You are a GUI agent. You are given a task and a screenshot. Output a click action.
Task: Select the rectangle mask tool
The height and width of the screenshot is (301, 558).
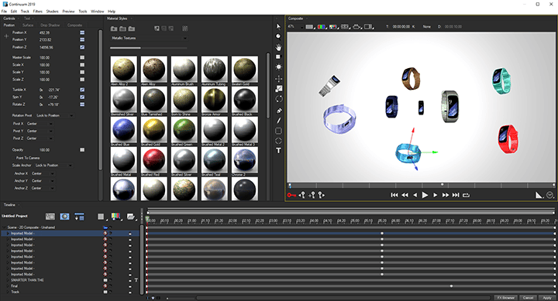(x=278, y=131)
